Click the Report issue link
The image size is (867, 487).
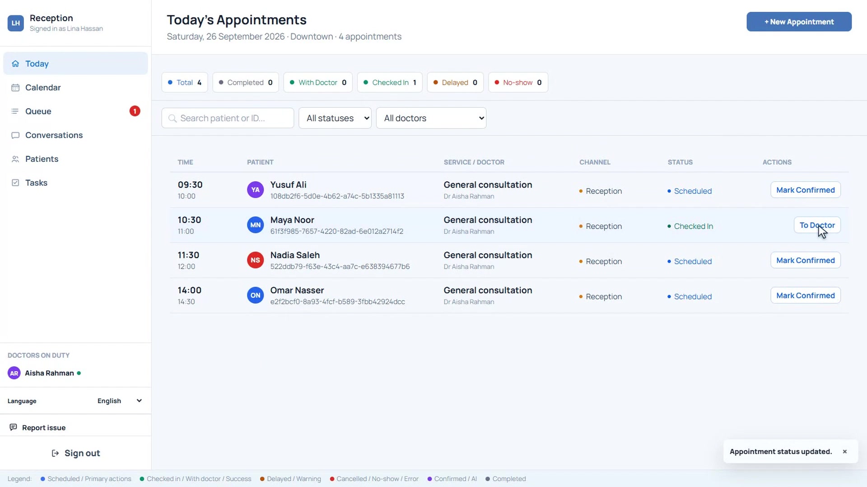click(x=44, y=427)
